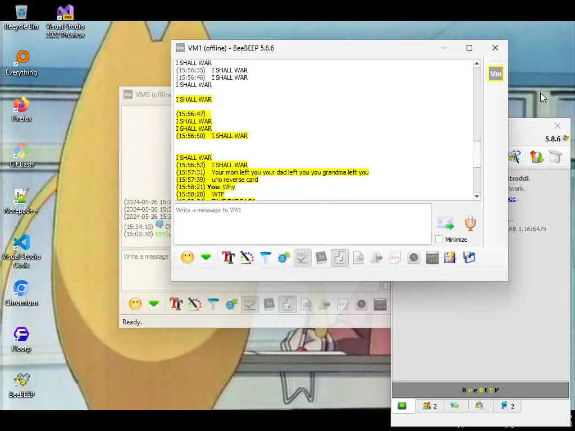
Task: Enable the Minimize checkbox
Action: [439, 239]
